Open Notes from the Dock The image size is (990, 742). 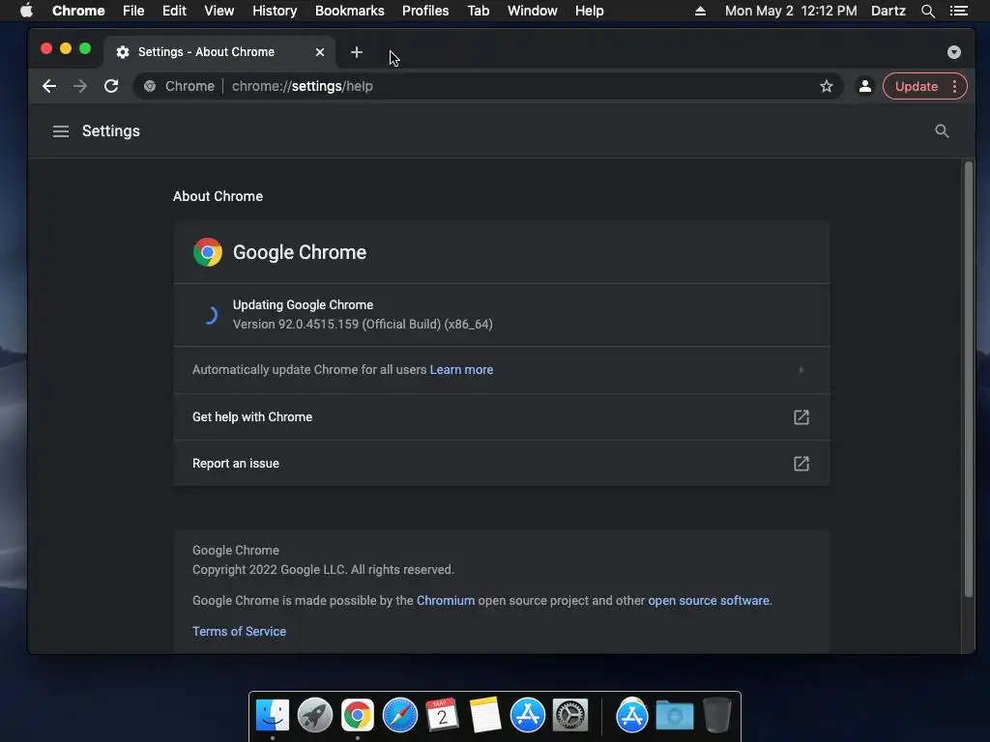point(485,716)
